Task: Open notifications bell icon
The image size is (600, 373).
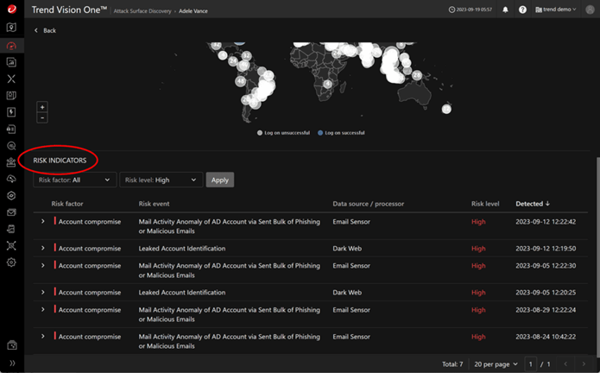Action: [505, 9]
